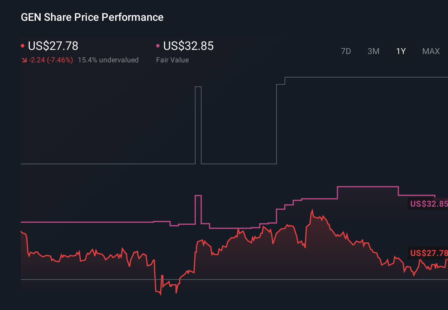Switch to the 1Y tab
This screenshot has width=448, height=310.
pos(401,51)
